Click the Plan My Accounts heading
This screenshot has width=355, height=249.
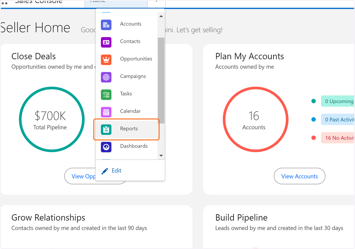click(x=249, y=56)
